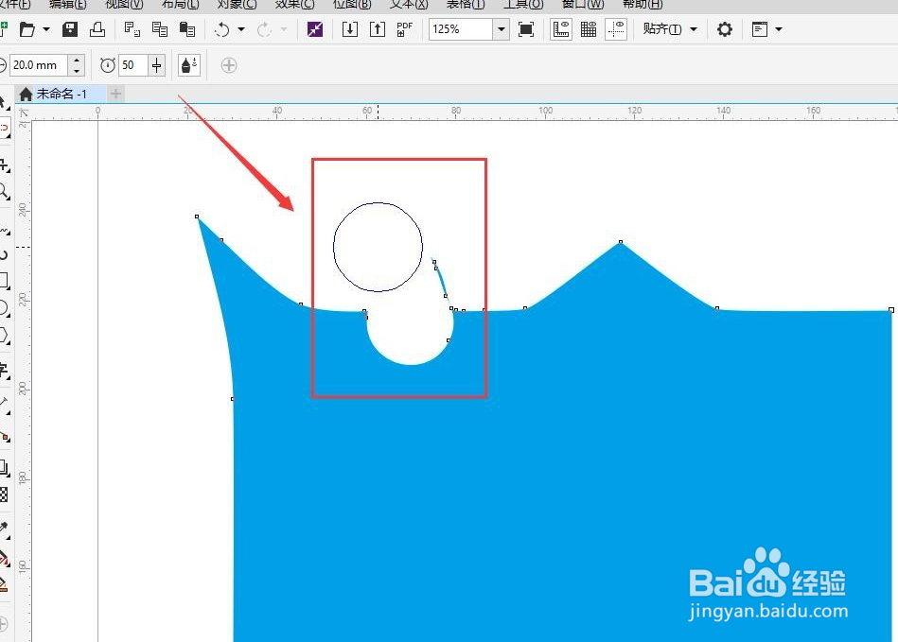Open the rate slider button beside 50

(x=156, y=65)
